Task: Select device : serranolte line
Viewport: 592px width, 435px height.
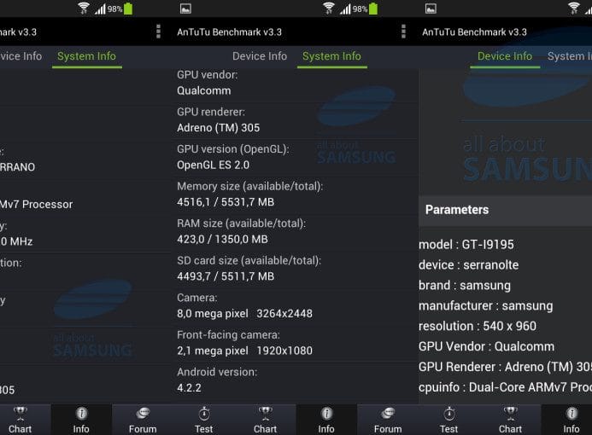Action: (x=468, y=265)
